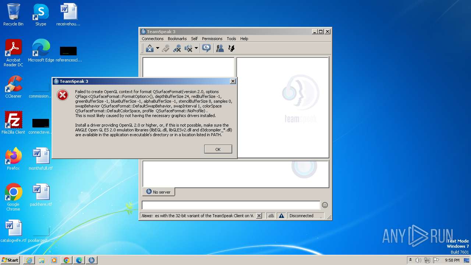
Task: Maximize the TeamSpeak 3 main window
Action: pos(321,32)
